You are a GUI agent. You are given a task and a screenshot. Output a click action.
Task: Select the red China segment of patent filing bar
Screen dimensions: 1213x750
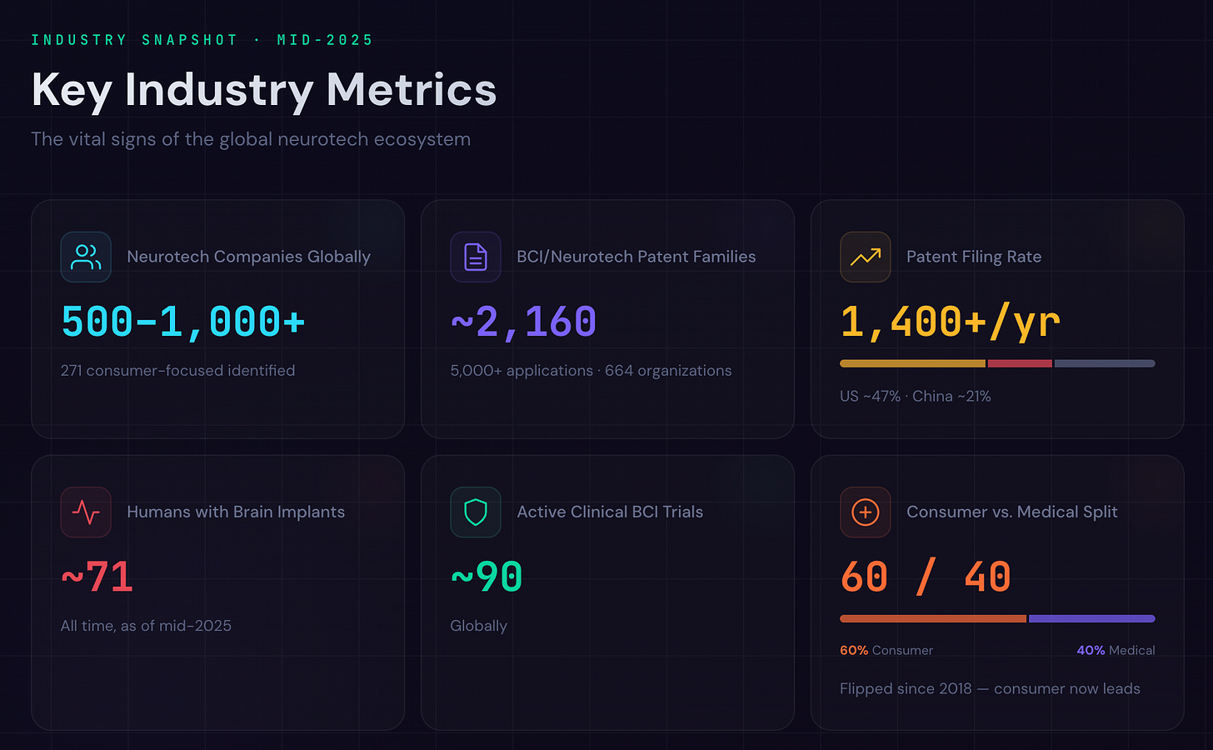point(1021,363)
